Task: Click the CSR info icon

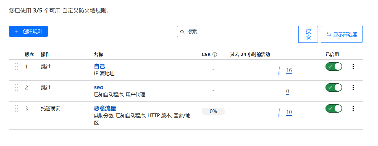Action: pyautogui.click(x=215, y=54)
